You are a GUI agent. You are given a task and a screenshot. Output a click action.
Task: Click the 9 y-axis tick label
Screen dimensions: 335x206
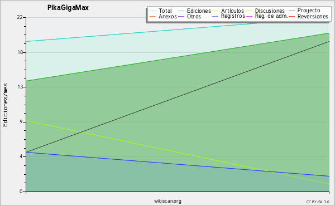pyautogui.click(x=21, y=122)
